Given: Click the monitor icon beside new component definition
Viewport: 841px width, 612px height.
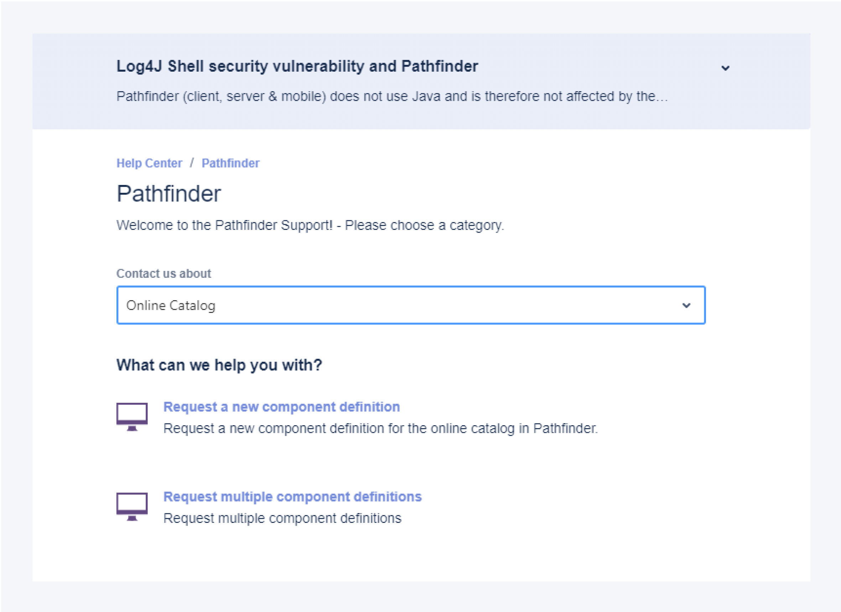Looking at the screenshot, I should (132, 416).
